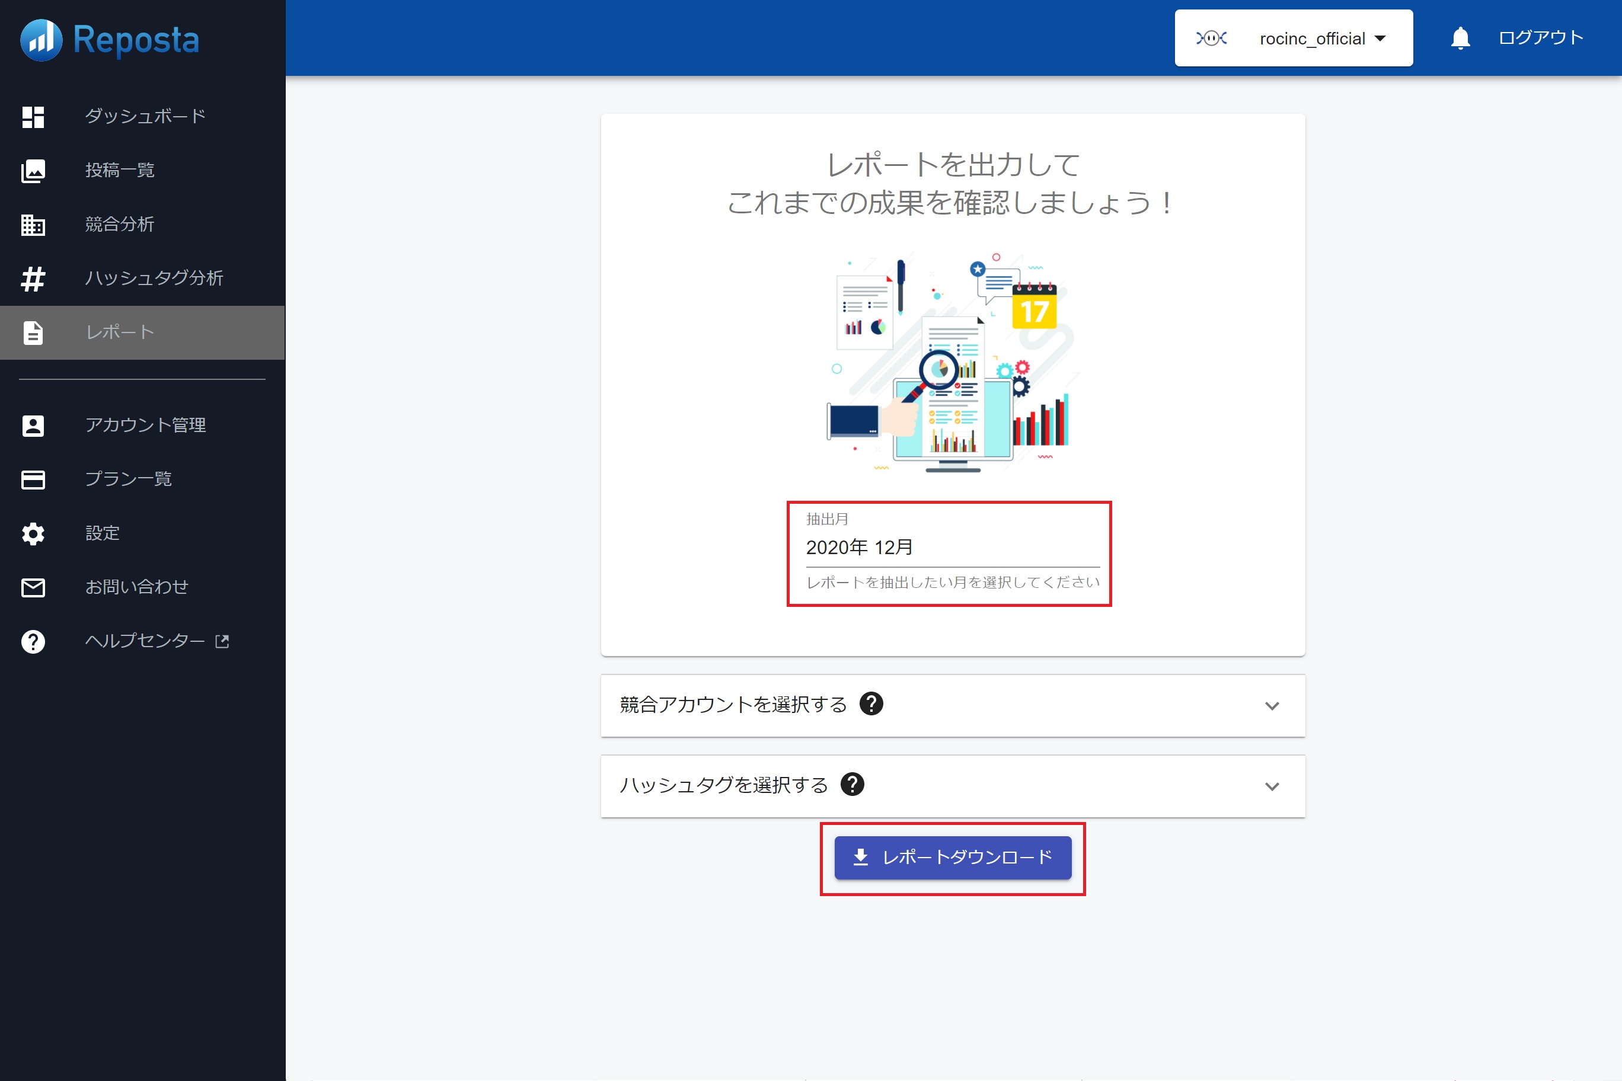Go to 設定 in the sidebar

[x=142, y=533]
